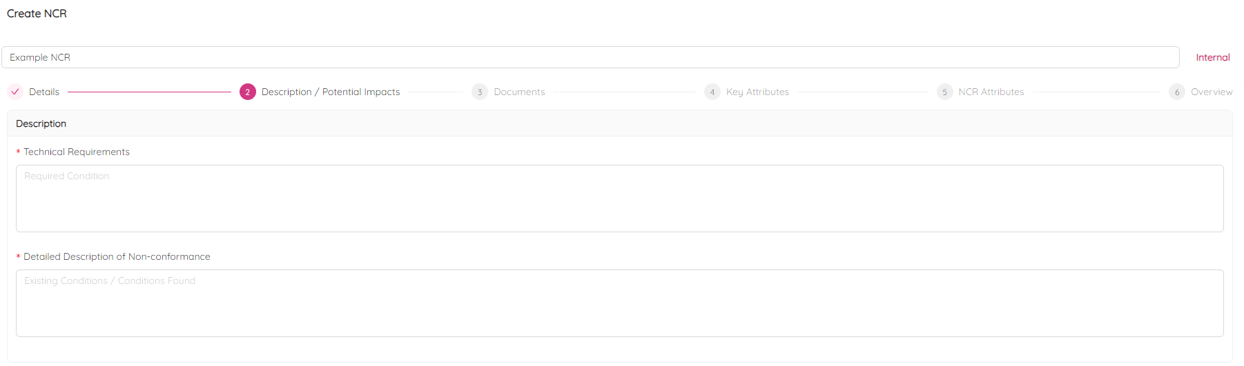Click the Internal link

[x=1212, y=57]
